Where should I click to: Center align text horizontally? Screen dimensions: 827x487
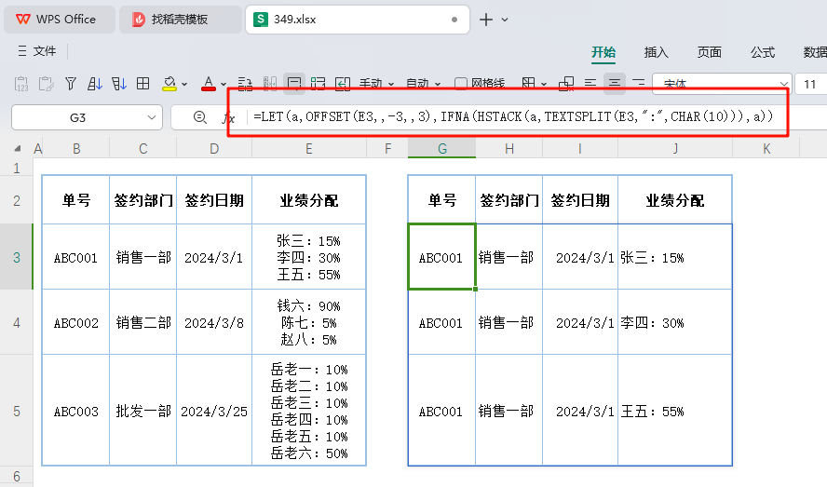point(615,84)
